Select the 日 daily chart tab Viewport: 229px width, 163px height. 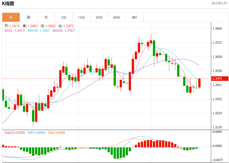11,17
